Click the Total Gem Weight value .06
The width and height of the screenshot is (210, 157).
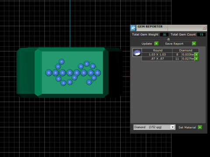[x=164, y=34]
